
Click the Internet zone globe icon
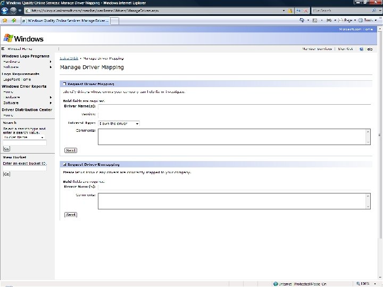click(276, 284)
